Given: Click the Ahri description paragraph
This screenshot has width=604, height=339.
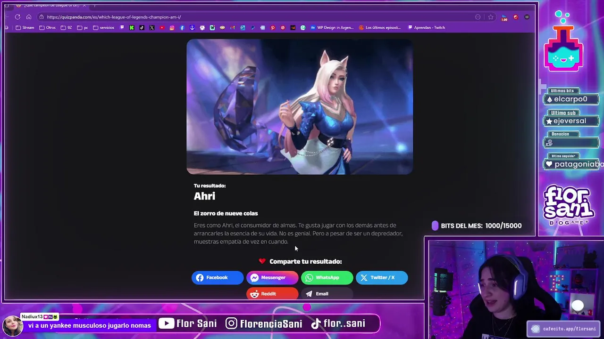Looking at the screenshot, I should [x=298, y=234].
